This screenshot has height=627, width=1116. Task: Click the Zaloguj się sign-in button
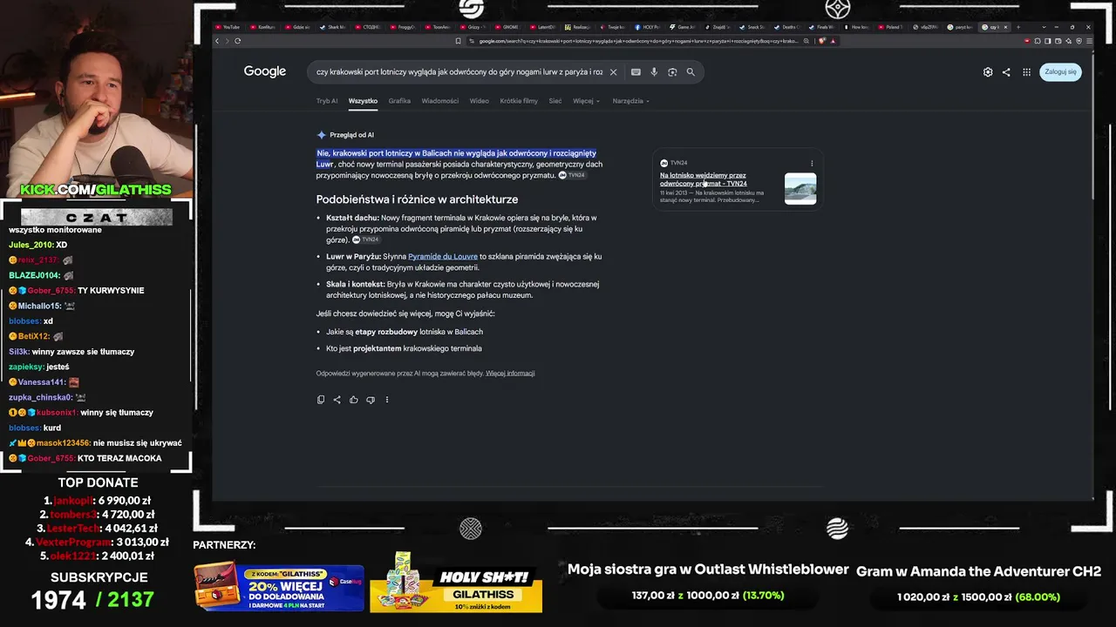click(x=1060, y=72)
